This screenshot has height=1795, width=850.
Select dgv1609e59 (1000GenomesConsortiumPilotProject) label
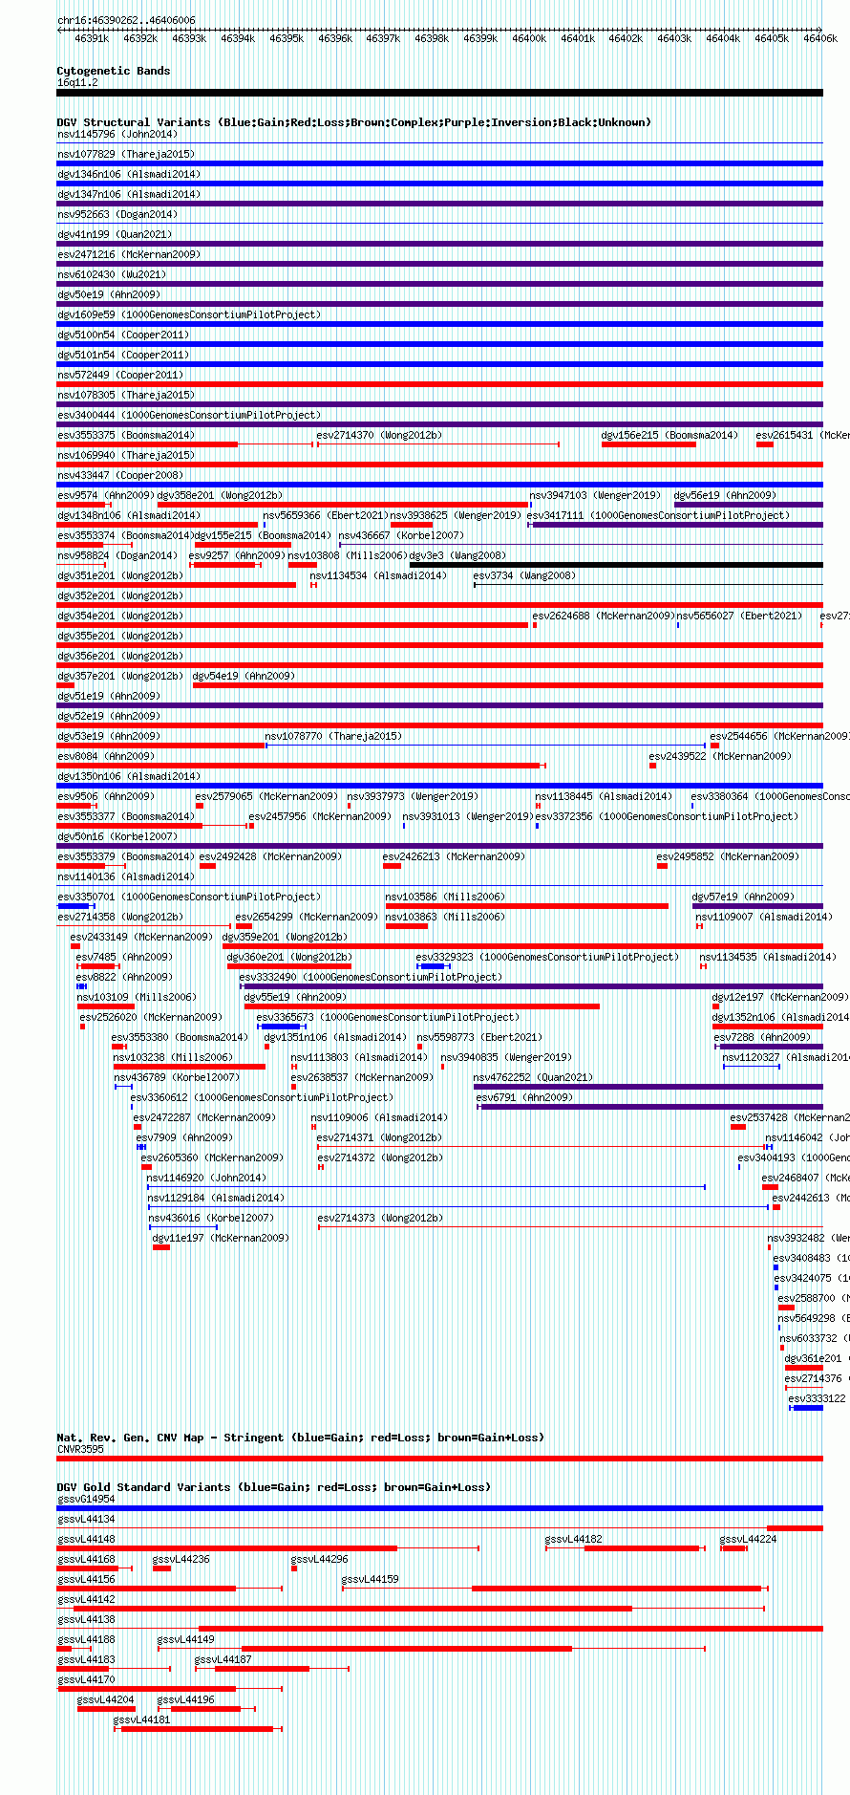click(189, 314)
